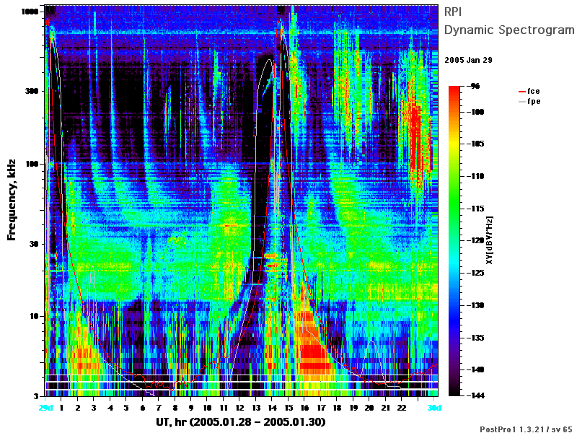Click the red fce legend line marker
This screenshot has width=577, height=433.
tap(521, 92)
